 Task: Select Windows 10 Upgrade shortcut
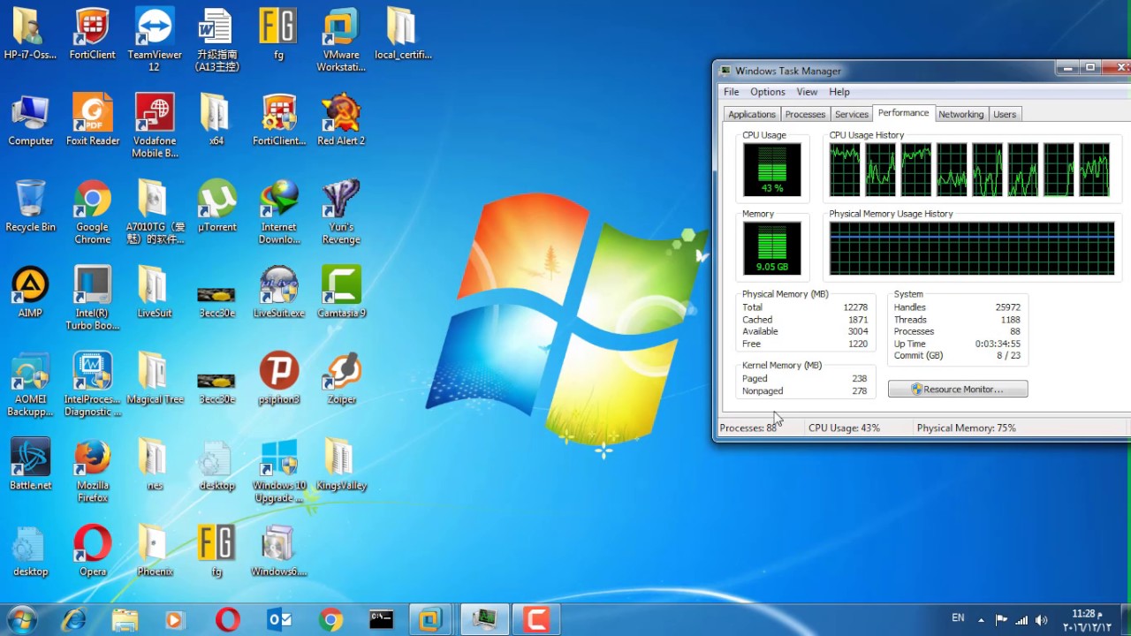pos(279,471)
